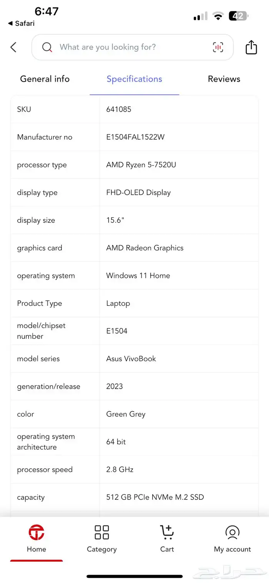Viewport: 269px width, 583px height.
Task: Focus the "What are you looking for?" field
Action: pyautogui.click(x=127, y=47)
